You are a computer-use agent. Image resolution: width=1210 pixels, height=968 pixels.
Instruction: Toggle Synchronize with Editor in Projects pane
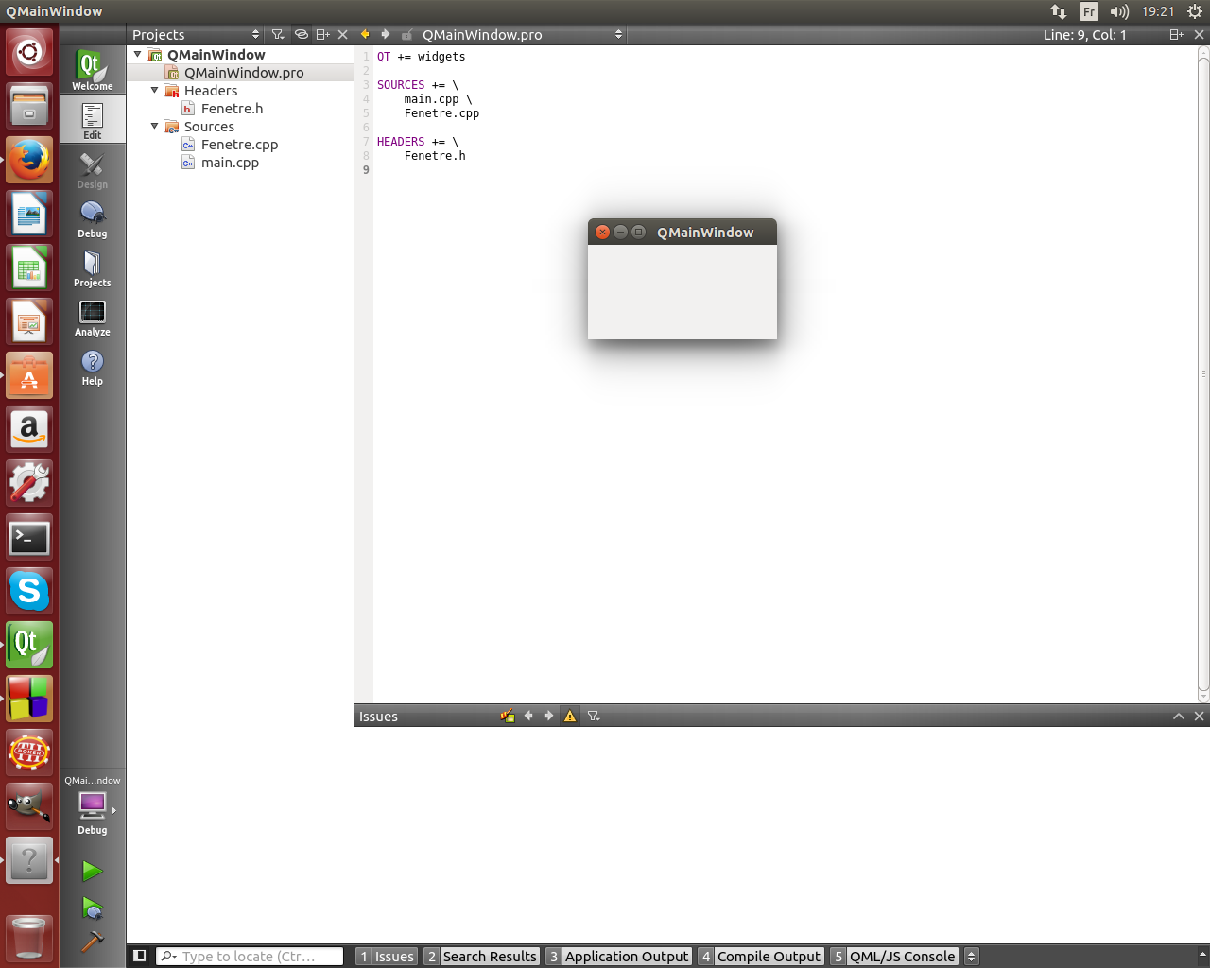pyautogui.click(x=301, y=34)
